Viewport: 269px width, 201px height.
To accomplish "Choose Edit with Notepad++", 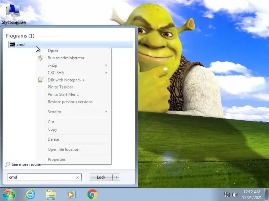I will (74, 80).
